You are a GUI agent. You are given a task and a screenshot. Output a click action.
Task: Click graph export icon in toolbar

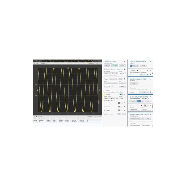point(97,64)
